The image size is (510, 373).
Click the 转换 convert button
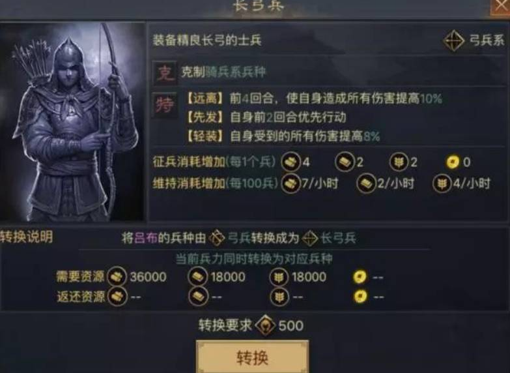(253, 357)
